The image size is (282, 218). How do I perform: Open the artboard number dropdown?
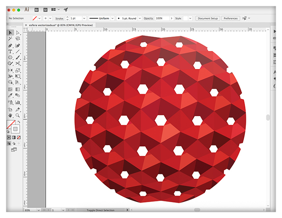pos(63,210)
